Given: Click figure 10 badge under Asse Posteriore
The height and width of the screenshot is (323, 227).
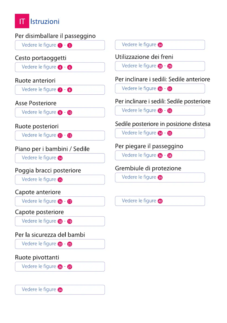Looking at the screenshot, I should click(x=70, y=113).
